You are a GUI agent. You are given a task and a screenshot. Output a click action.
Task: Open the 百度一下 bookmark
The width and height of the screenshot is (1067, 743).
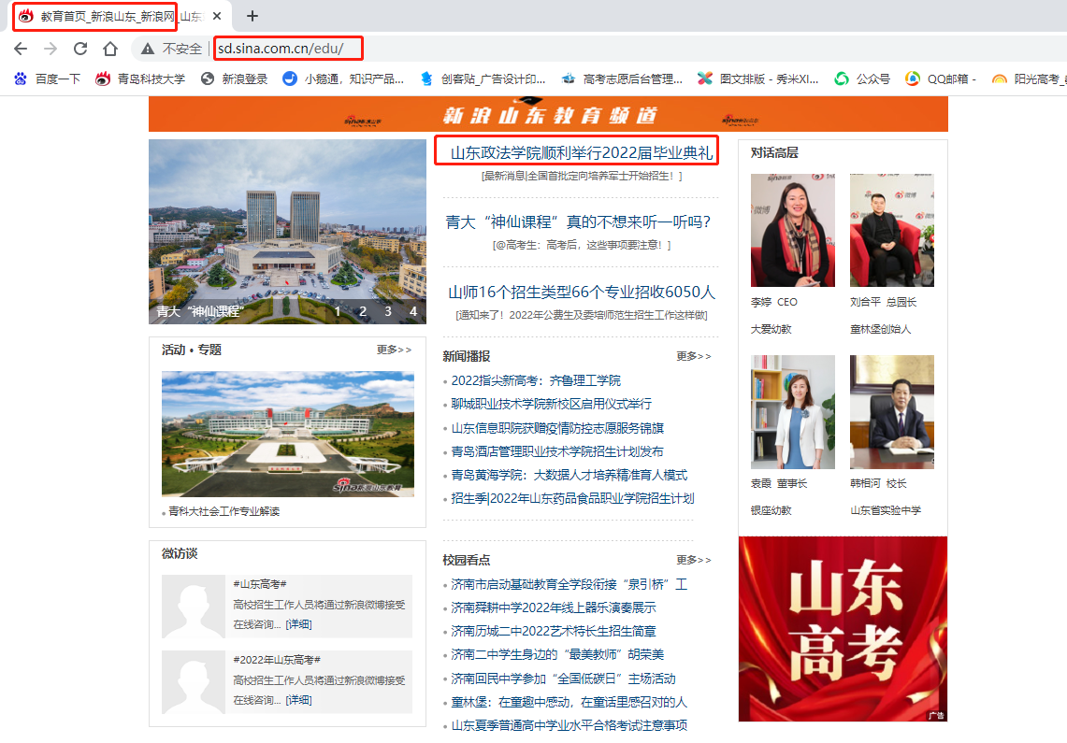point(47,79)
